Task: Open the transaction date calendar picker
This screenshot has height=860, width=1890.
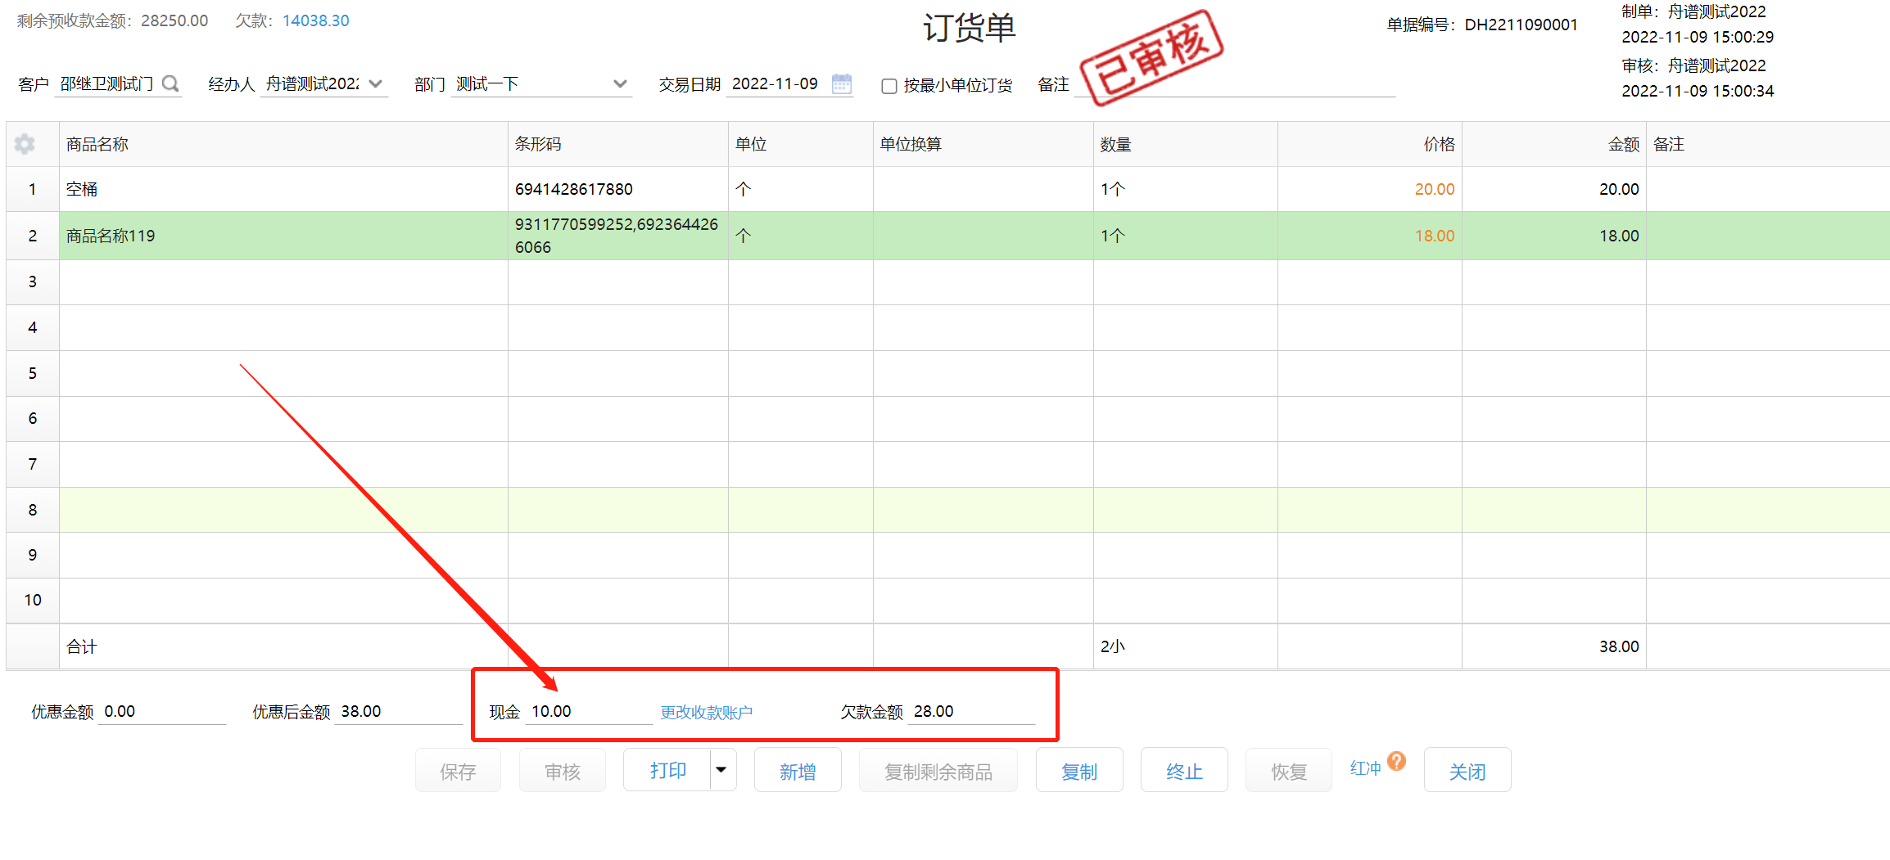Action: (842, 83)
